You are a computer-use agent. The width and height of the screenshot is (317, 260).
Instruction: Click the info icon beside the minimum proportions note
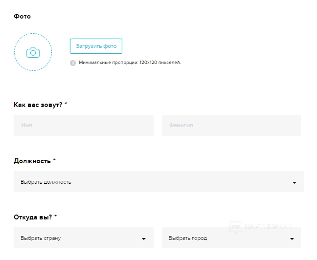[x=73, y=63]
